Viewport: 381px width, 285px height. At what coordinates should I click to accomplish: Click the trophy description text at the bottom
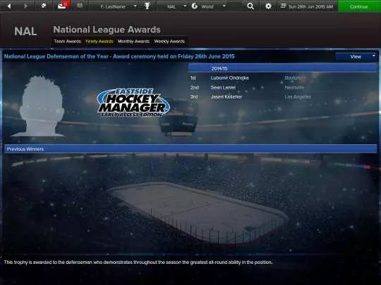pyautogui.click(x=138, y=262)
